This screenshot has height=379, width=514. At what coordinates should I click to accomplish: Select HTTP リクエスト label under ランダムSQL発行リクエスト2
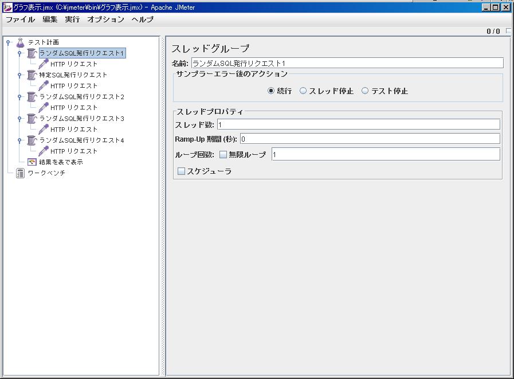74,108
